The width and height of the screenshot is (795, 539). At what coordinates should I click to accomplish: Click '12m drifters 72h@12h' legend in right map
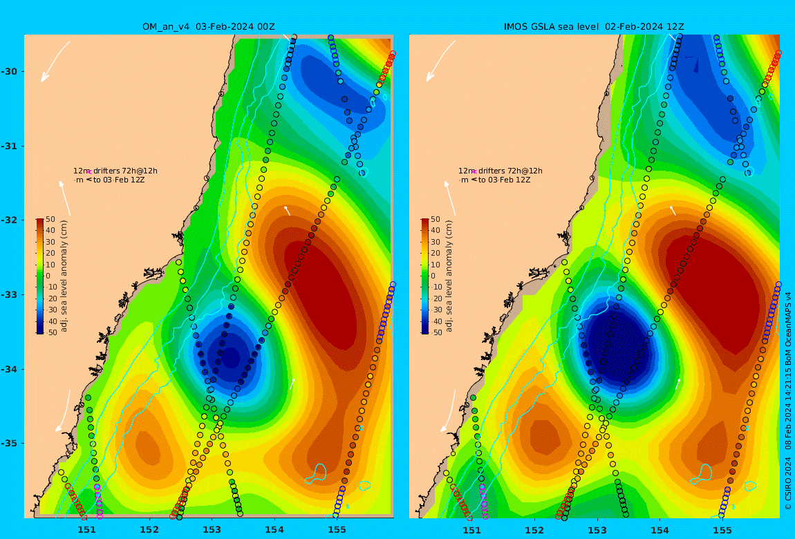coord(501,171)
